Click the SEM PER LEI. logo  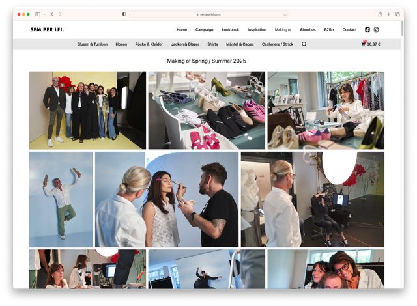(47, 29)
